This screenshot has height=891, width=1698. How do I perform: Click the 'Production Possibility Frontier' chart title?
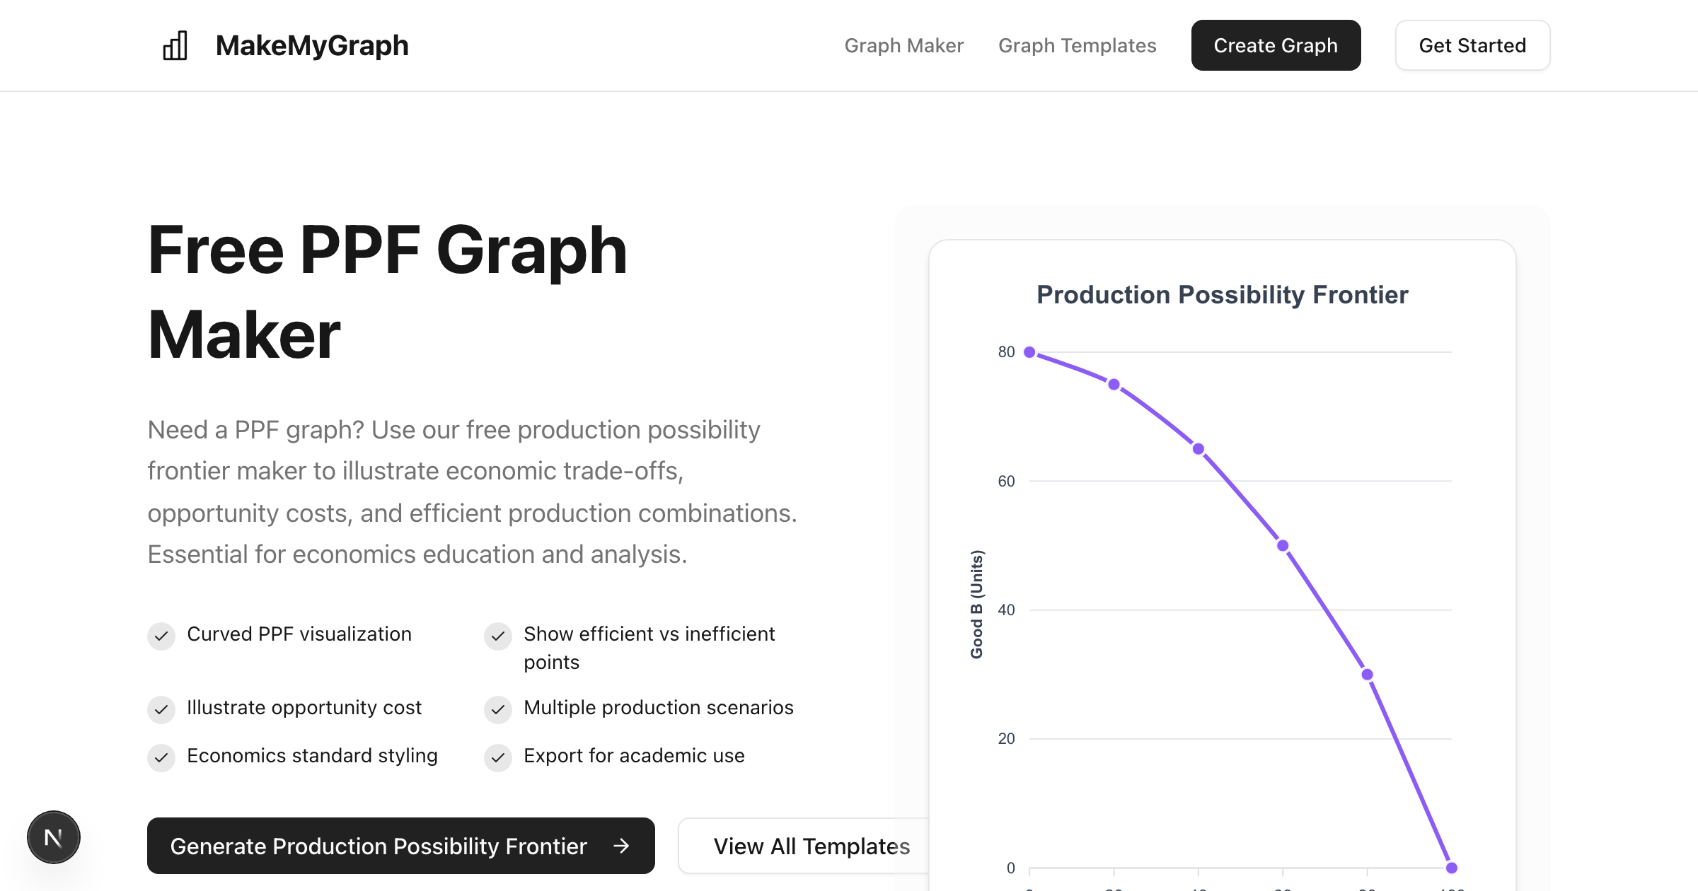1222,295
